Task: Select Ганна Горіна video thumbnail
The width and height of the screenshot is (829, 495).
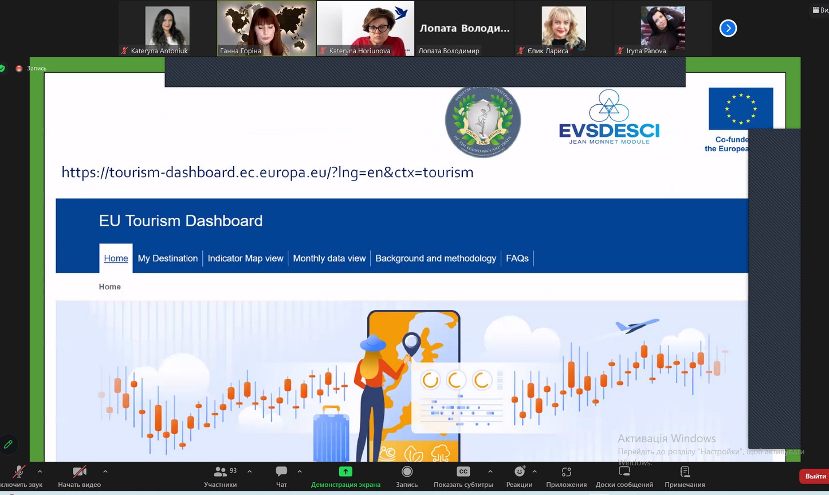Action: (x=266, y=28)
